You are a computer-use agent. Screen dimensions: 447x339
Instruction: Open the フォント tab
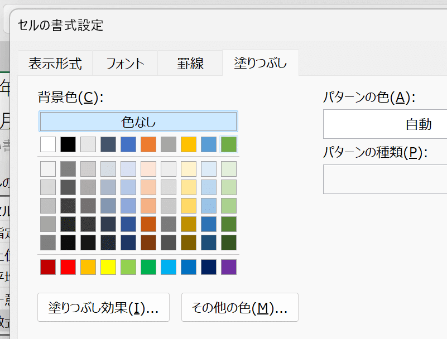125,64
